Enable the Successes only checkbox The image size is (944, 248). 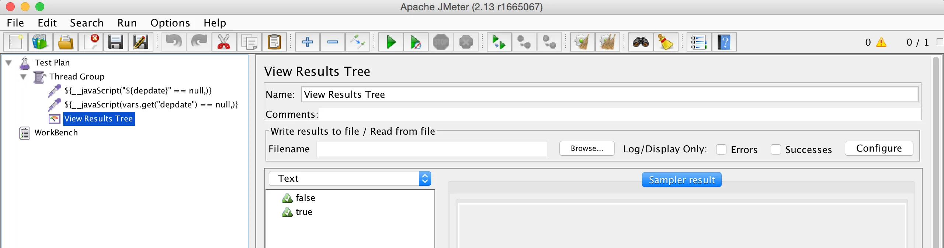(775, 149)
